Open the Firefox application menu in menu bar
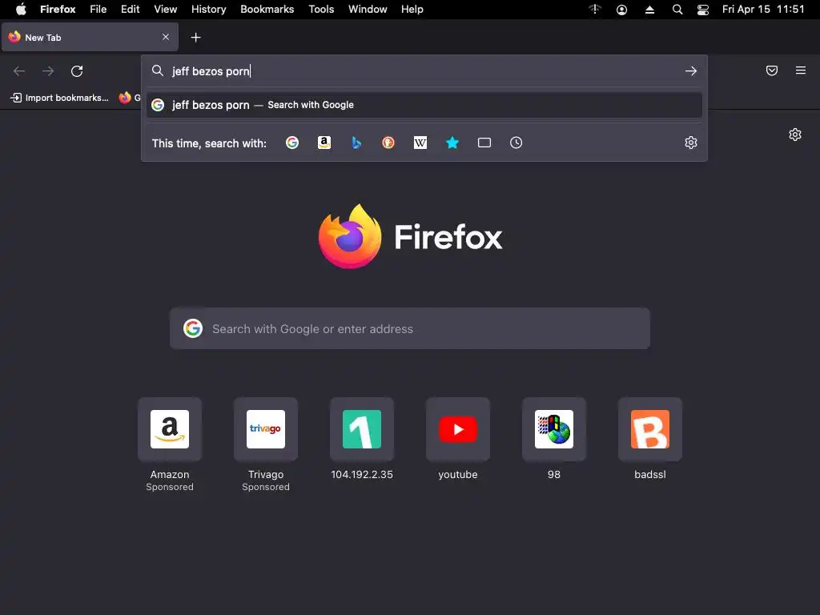The width and height of the screenshot is (820, 615). click(58, 10)
